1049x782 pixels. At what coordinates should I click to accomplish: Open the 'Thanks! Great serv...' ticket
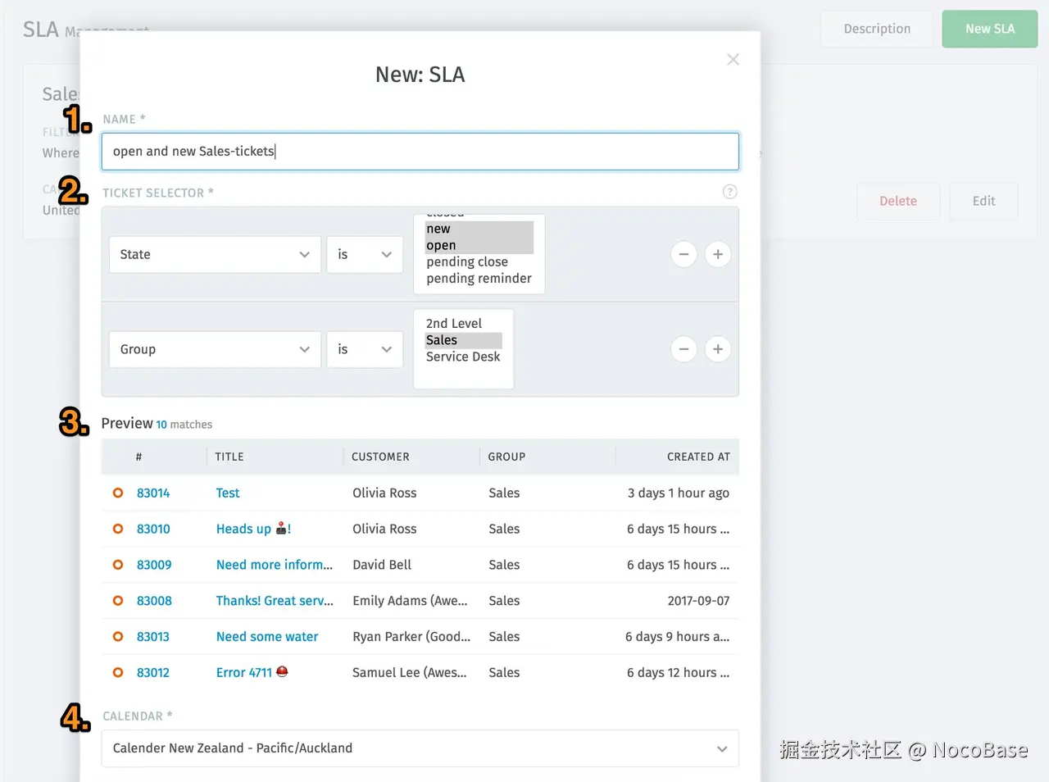tap(275, 601)
